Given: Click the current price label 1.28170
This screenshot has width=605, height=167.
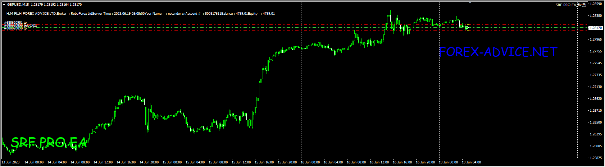Looking at the screenshot, I should 596,28.
